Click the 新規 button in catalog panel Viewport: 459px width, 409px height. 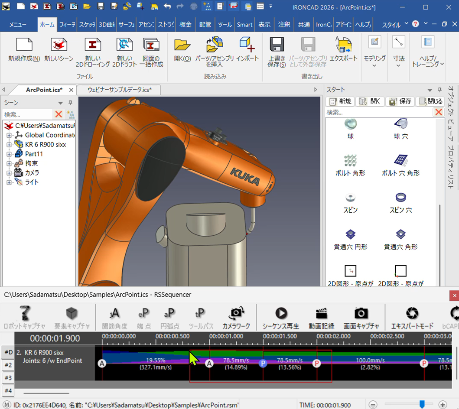(x=340, y=101)
